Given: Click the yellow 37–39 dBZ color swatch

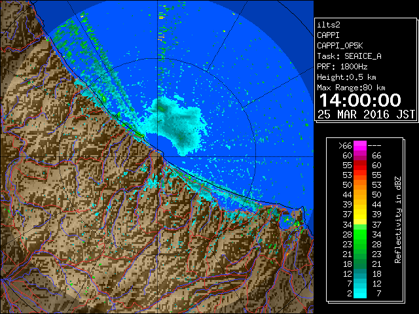Looking at the screenshot, I should (360, 215).
